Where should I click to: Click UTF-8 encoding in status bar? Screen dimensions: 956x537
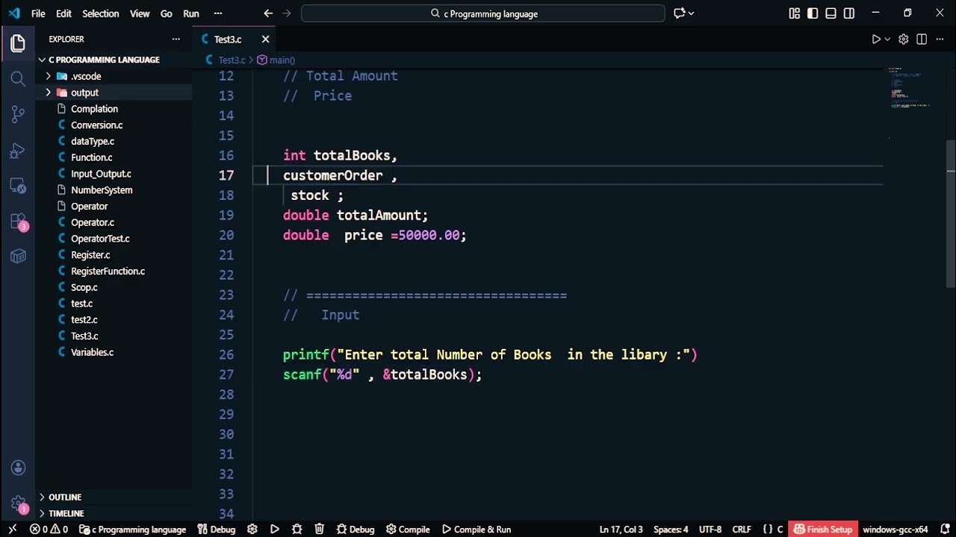click(710, 530)
